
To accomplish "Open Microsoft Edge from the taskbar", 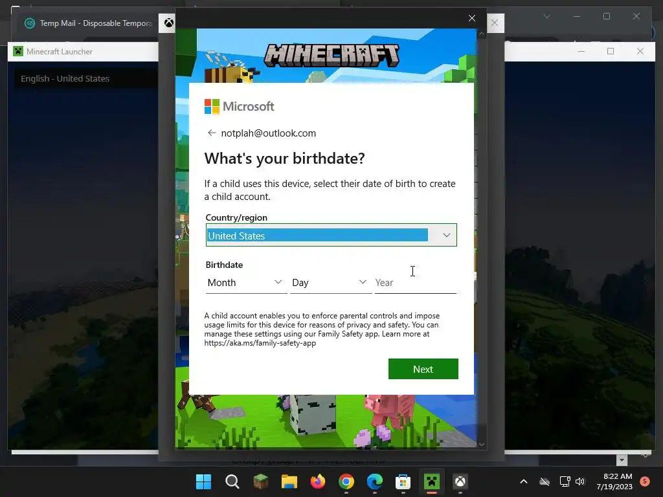I will pos(375,481).
